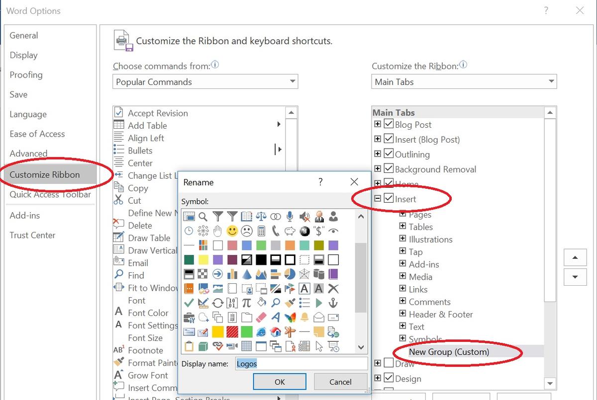
Task: Enable the Draw tab checkbox
Action: [388, 363]
